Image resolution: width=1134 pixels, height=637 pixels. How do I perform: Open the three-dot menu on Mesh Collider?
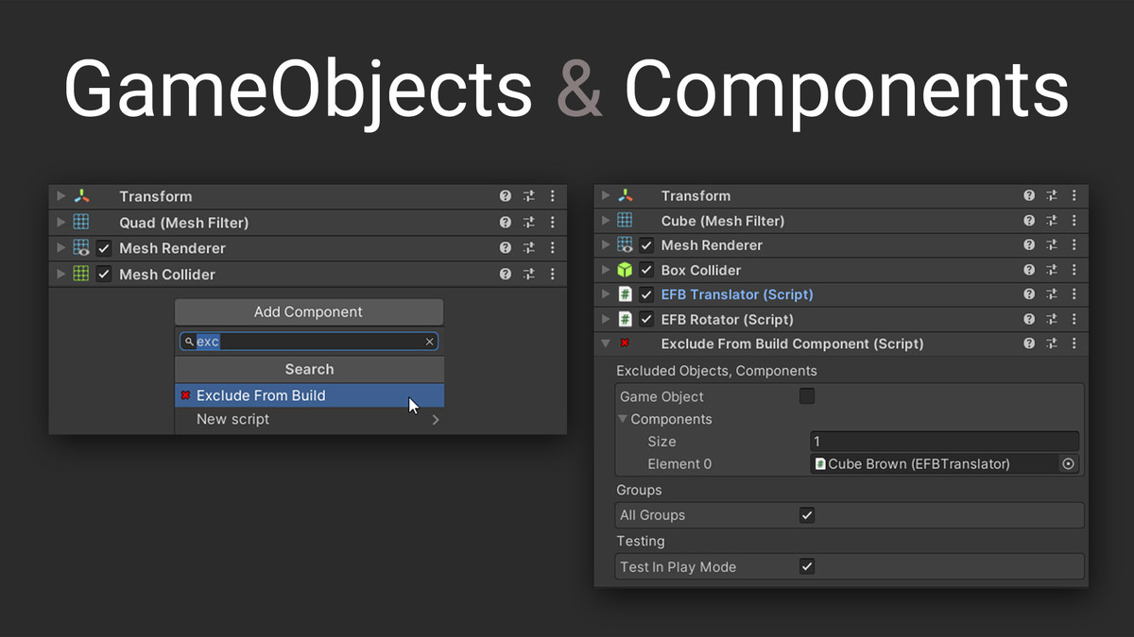pos(552,274)
